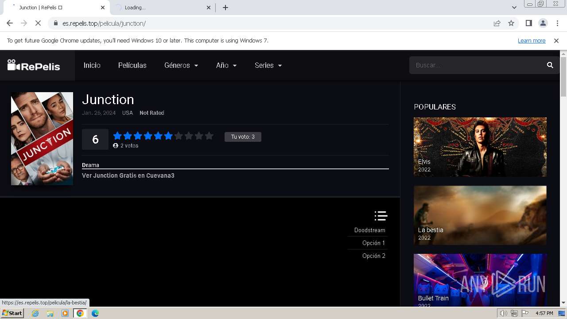Viewport: 567px width, 319px height.
Task: Expand the Series dropdown
Action: pyautogui.click(x=268, y=65)
